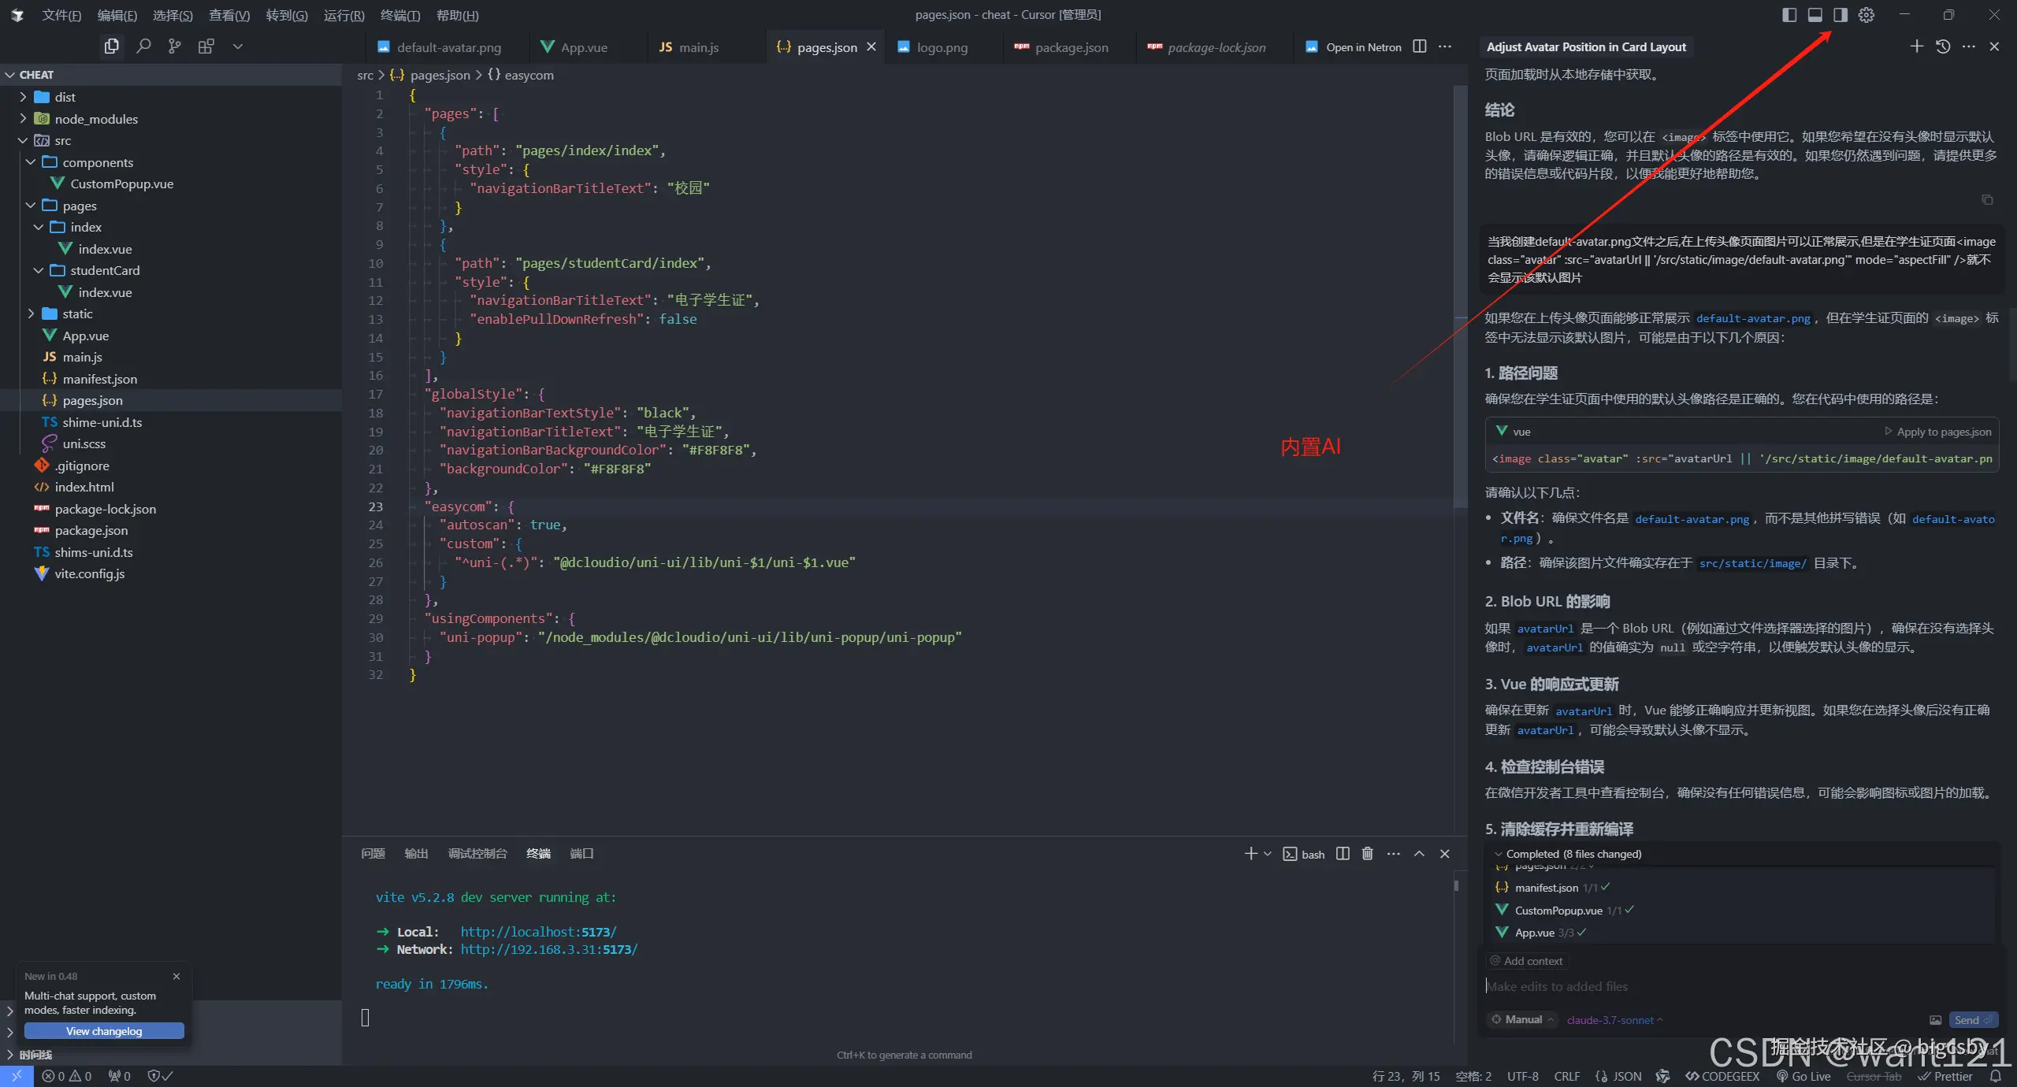Click the View changelog button

click(104, 1031)
